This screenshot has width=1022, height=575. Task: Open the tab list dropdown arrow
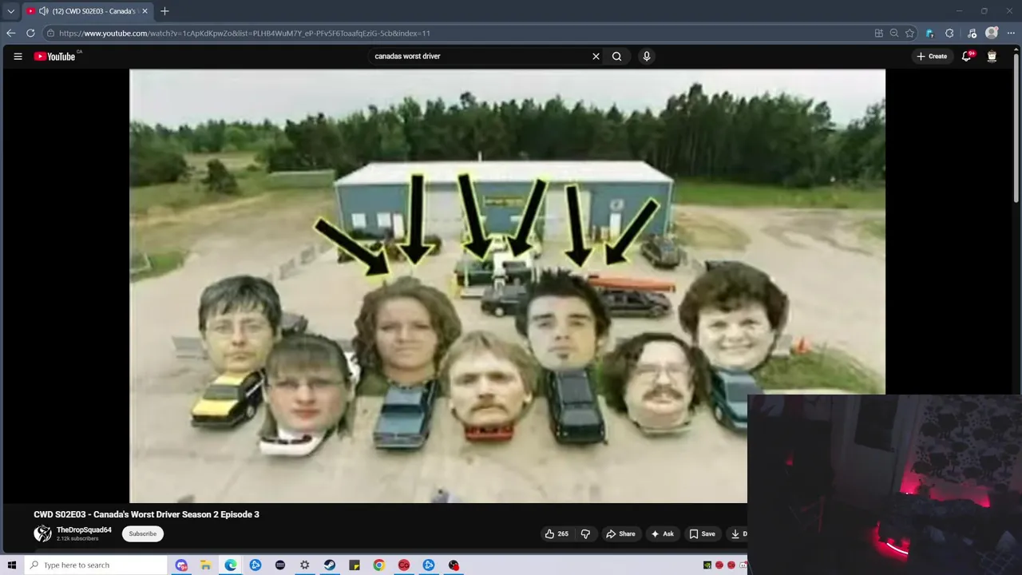[x=10, y=11]
